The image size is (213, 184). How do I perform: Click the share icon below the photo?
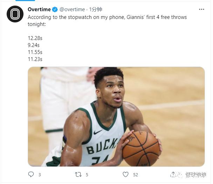(173, 174)
